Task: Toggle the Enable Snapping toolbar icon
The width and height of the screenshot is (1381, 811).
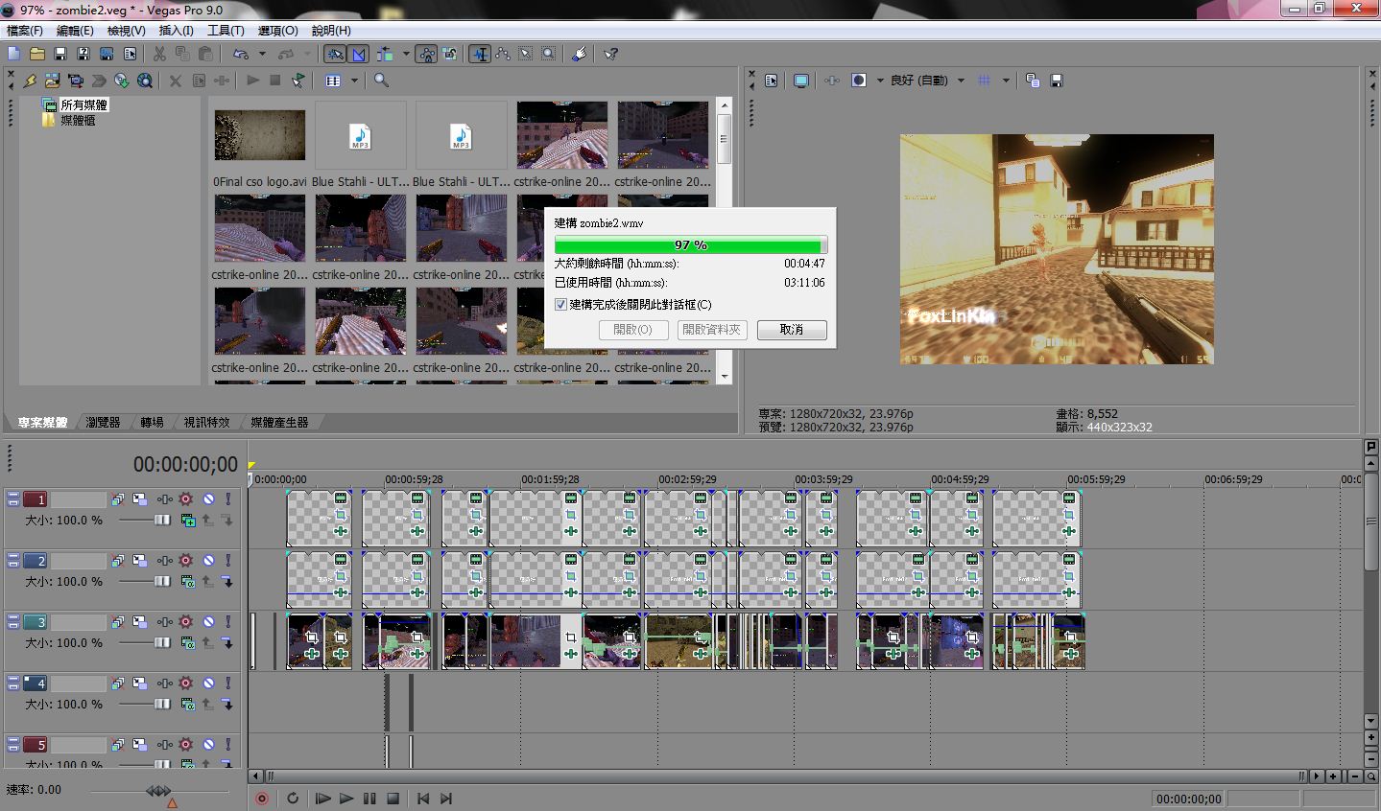Action: tap(335, 54)
